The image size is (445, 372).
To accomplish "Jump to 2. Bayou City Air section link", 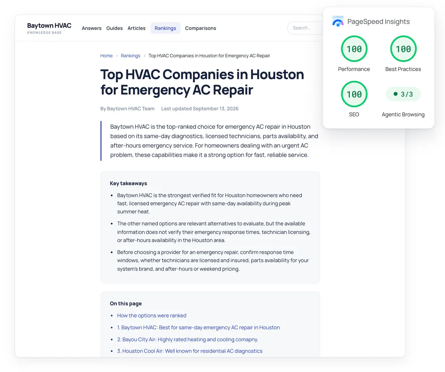I will 188,339.
